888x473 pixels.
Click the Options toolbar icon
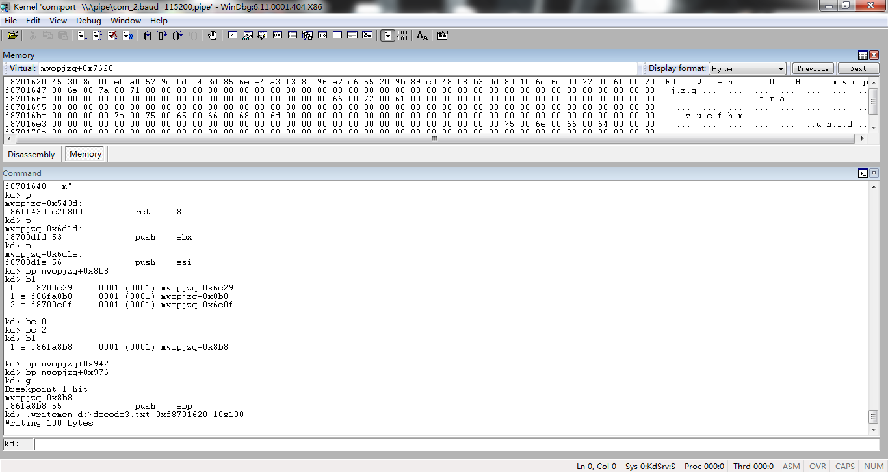[x=443, y=35]
